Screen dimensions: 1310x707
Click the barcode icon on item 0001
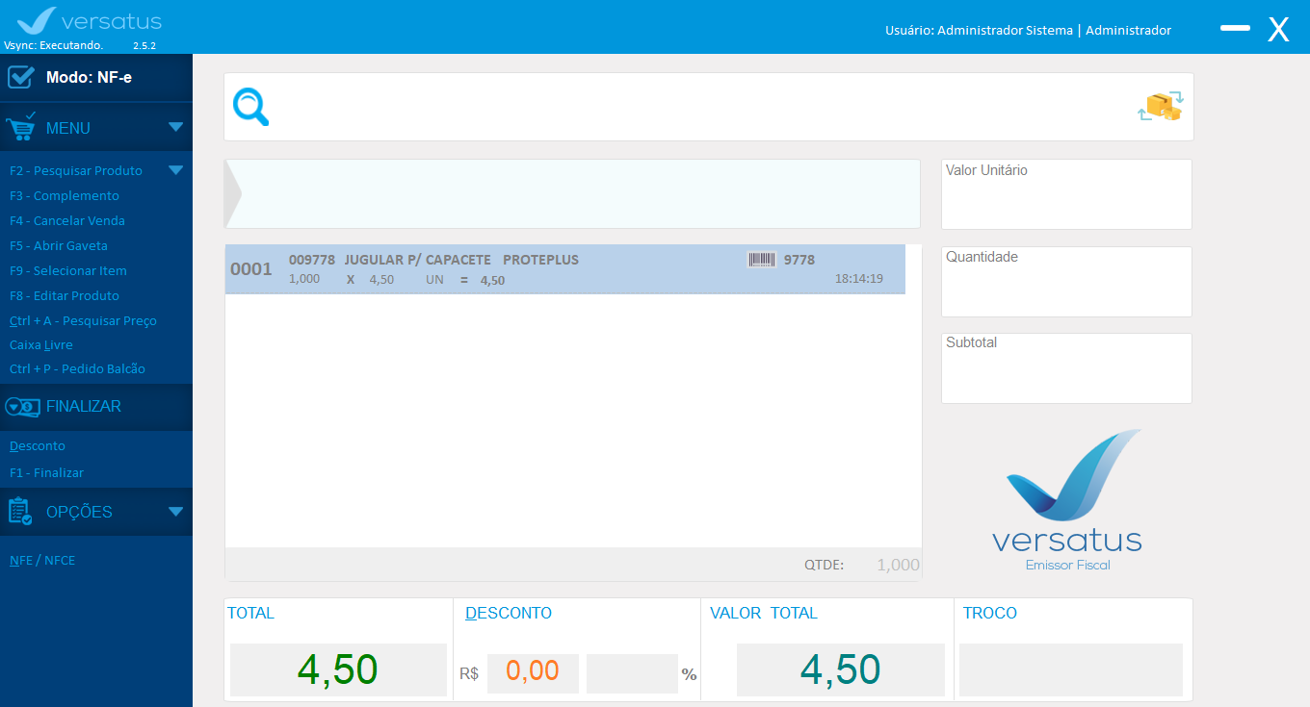tap(761, 260)
